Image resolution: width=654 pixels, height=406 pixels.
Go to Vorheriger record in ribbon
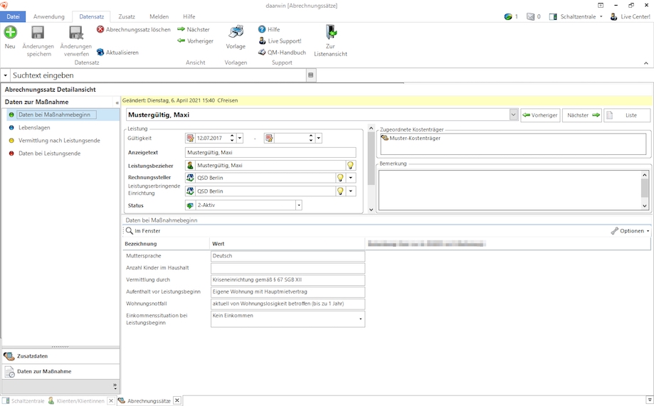click(195, 41)
